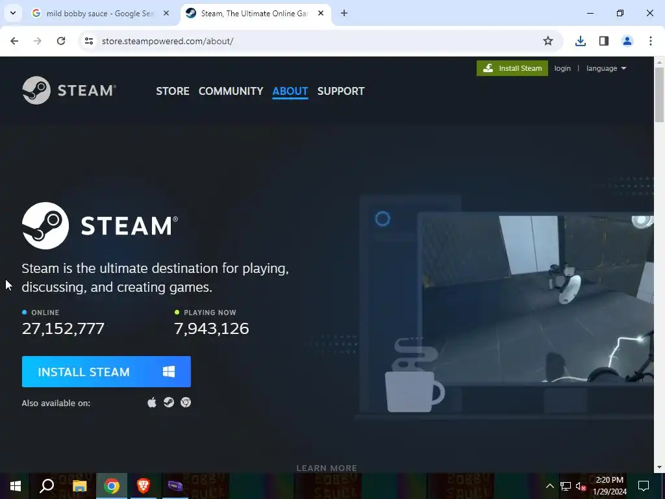Go back with the browser back arrow

point(14,41)
